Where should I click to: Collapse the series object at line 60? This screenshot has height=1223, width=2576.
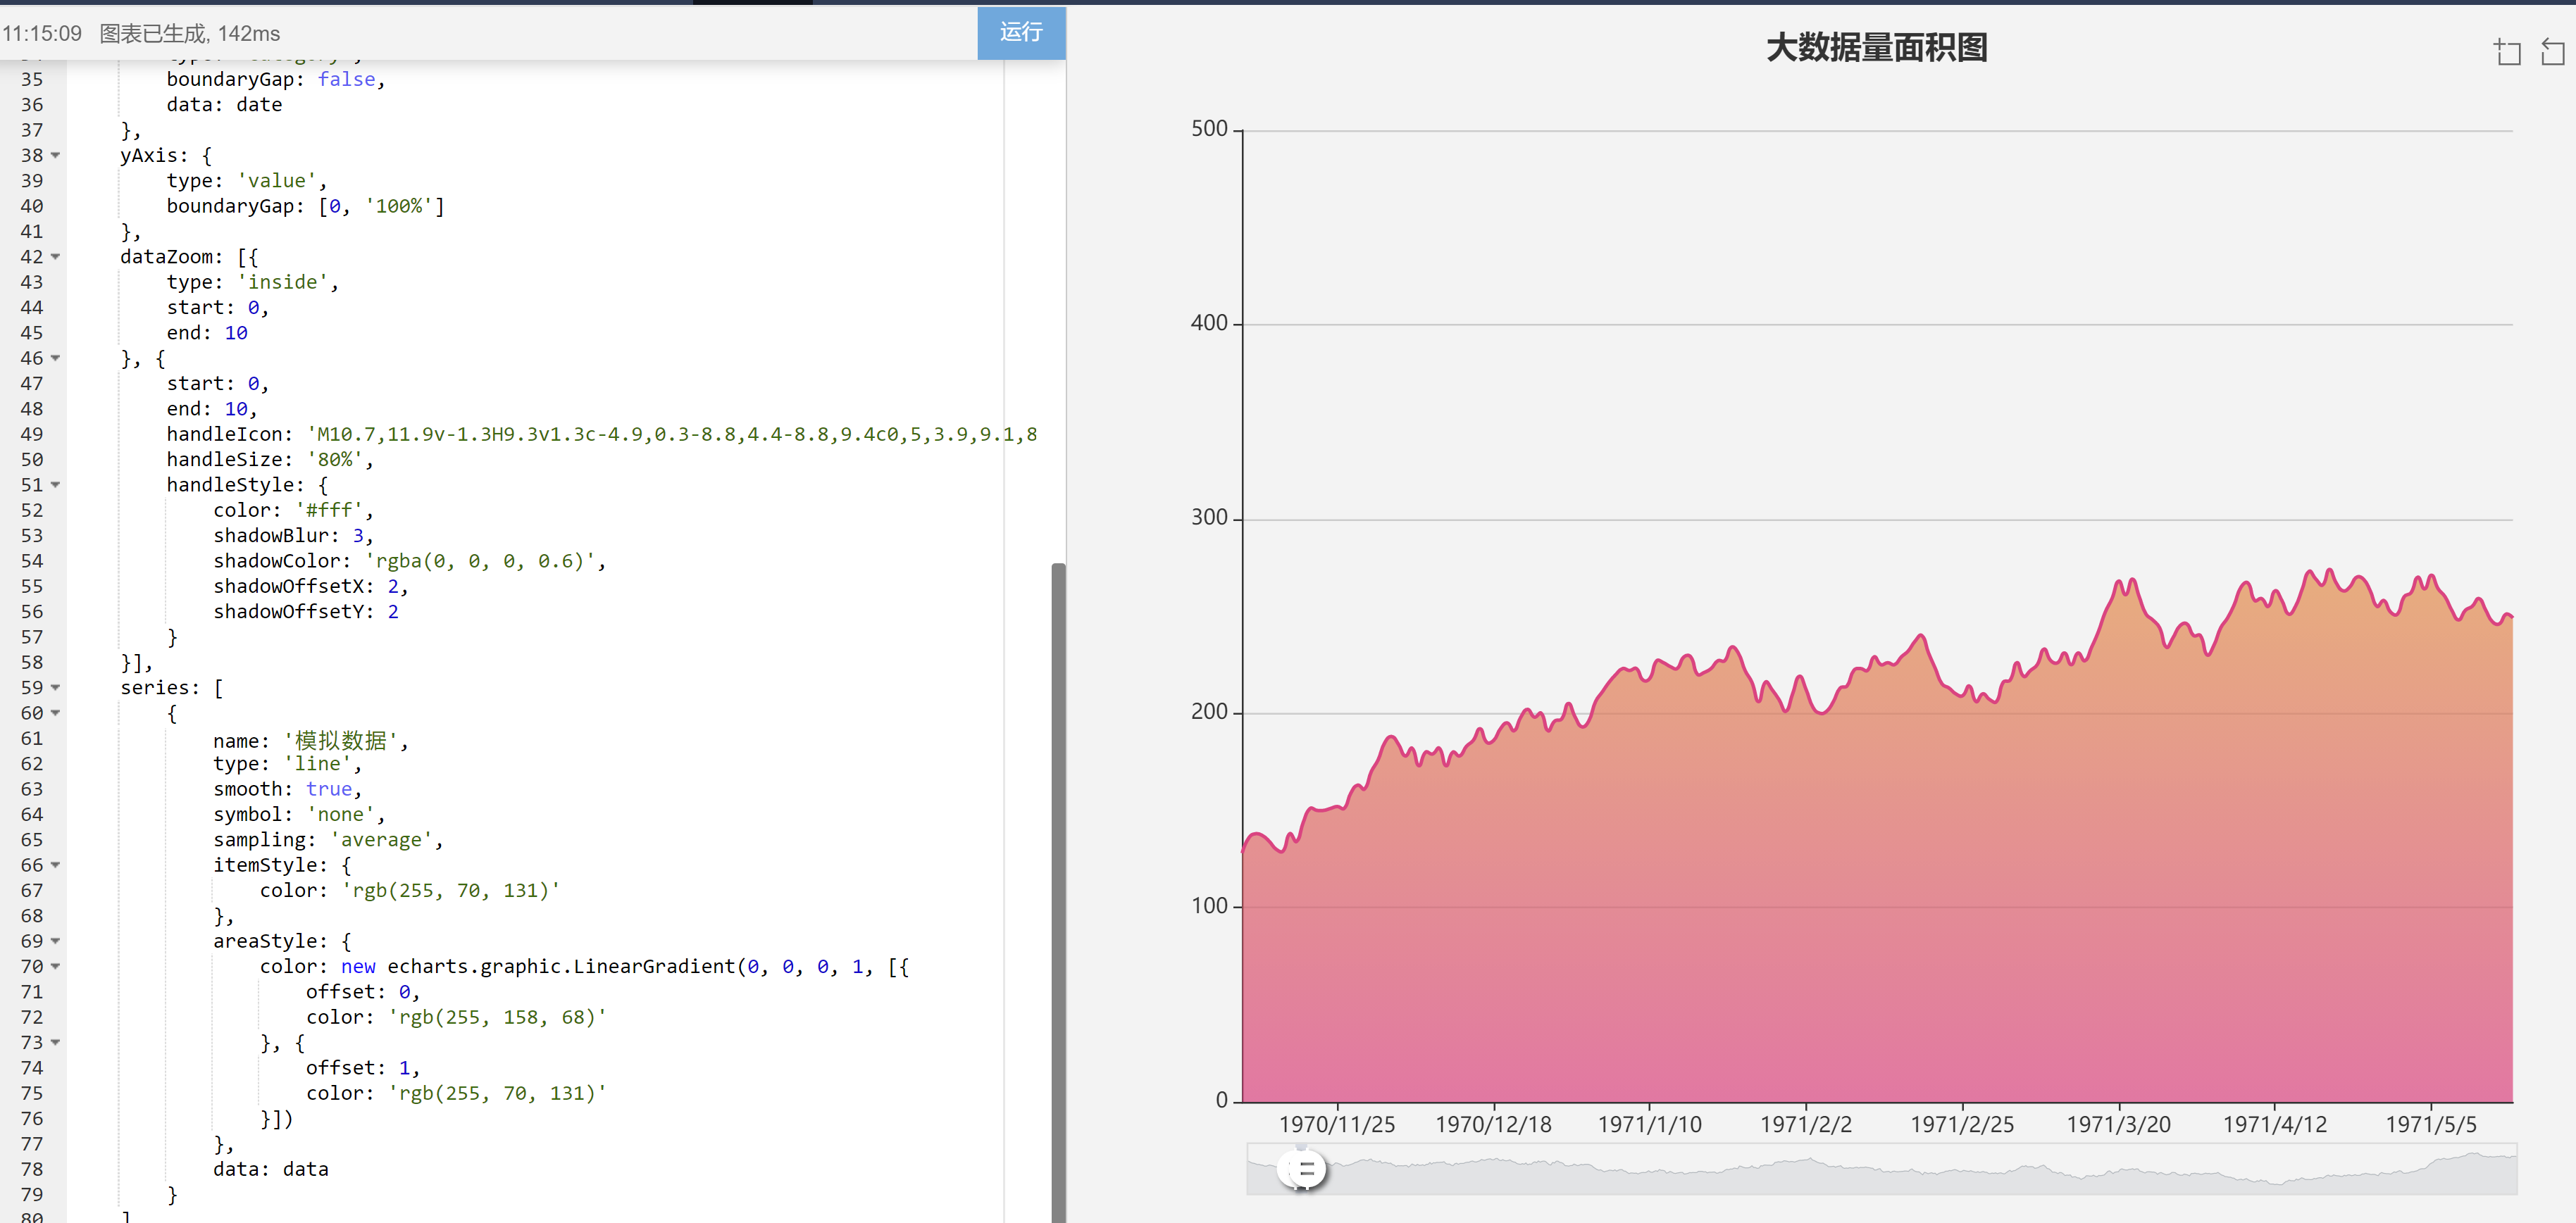[55, 713]
